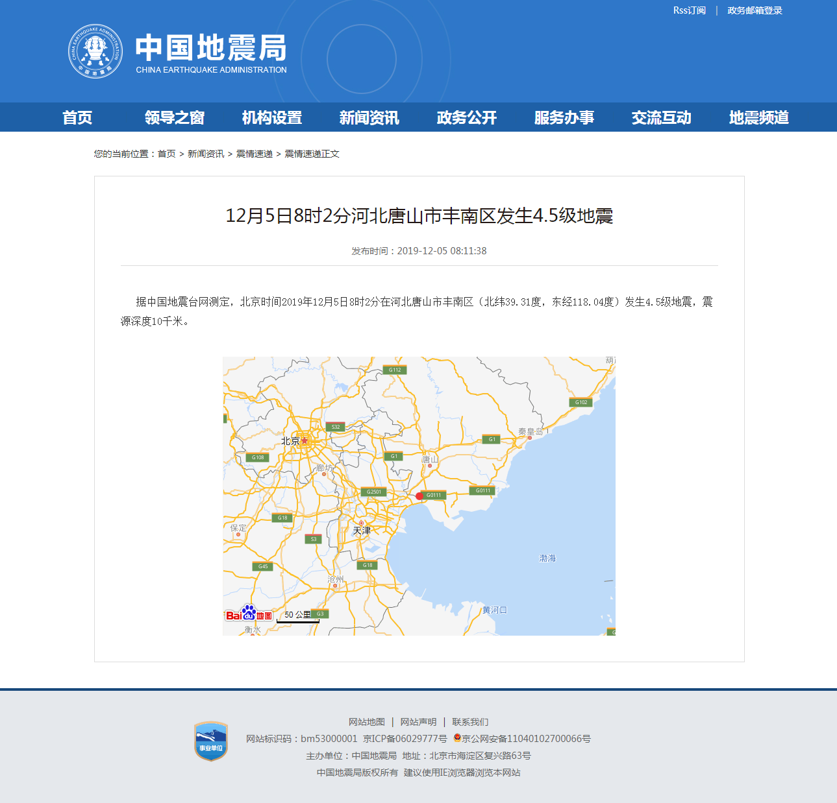
Task: Select the red earthquake epicenter marker
Action: click(x=419, y=495)
